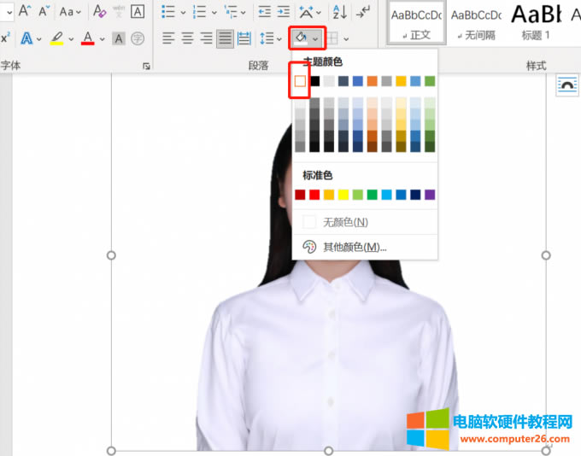Click the center align paragraph icon

187,38
